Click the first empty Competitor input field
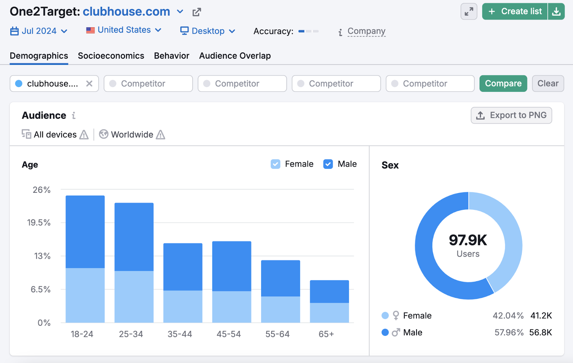Screen dimensions: 573x363 [x=148, y=83]
